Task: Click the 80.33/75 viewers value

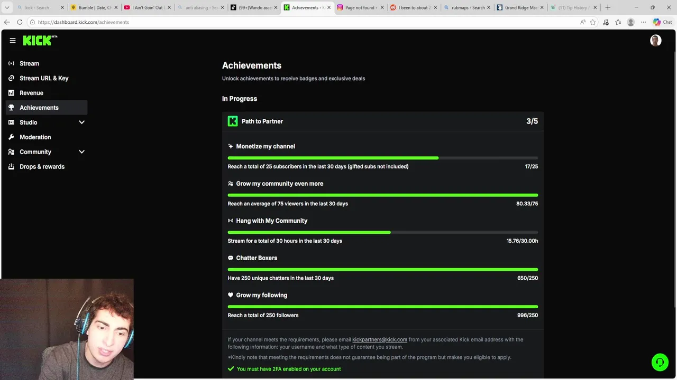Action: pyautogui.click(x=527, y=204)
